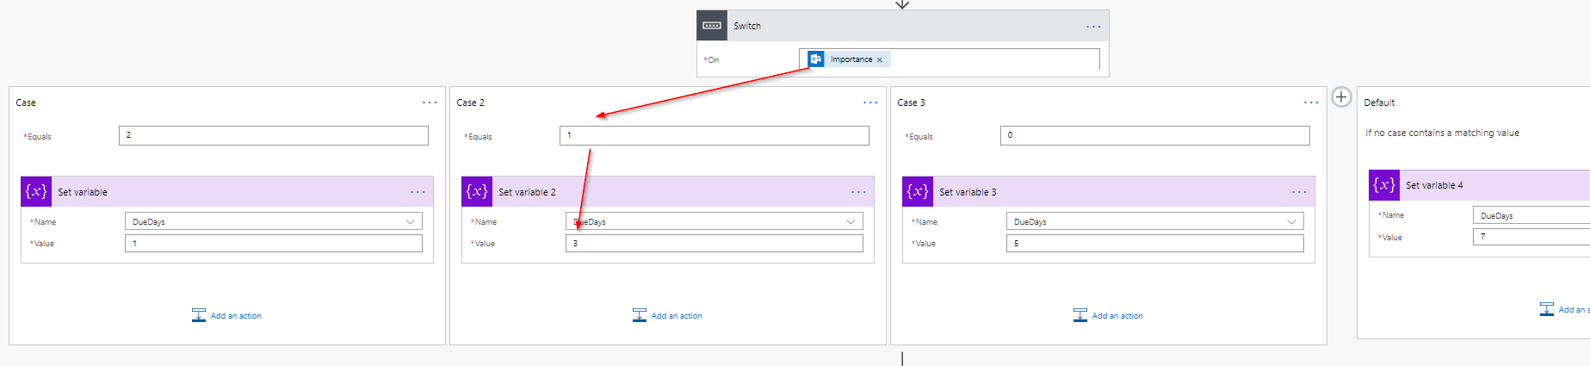The width and height of the screenshot is (1590, 366).
Task: Click the Set variable 2 icon
Action: 477,192
